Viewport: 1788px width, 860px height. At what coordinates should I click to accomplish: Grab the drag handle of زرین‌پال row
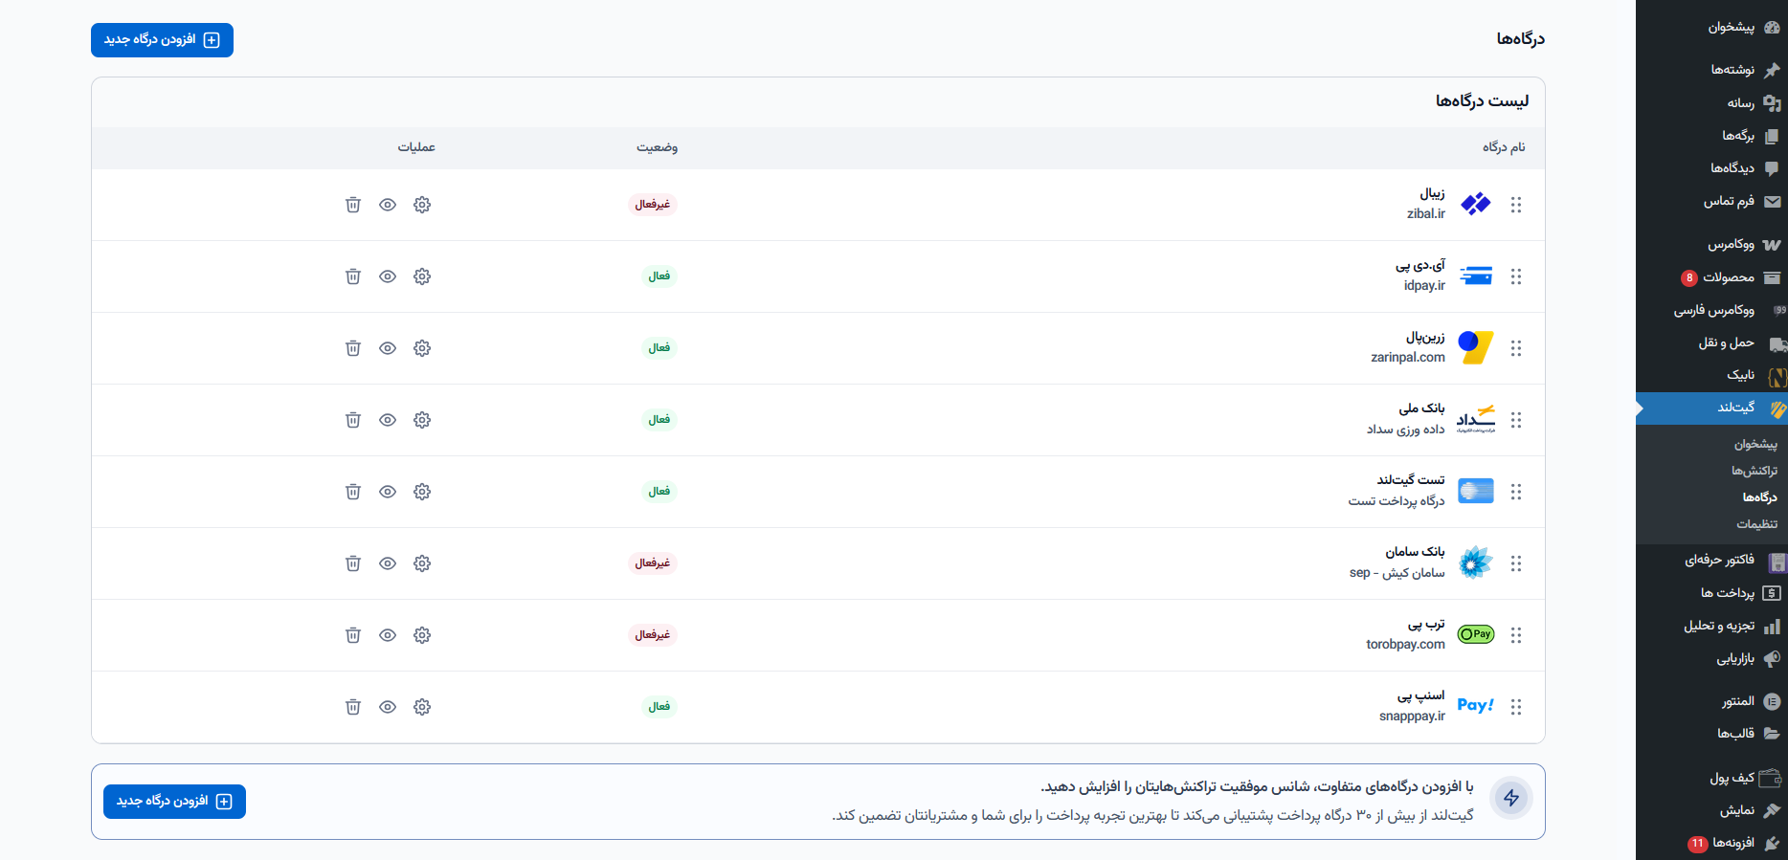1516,348
